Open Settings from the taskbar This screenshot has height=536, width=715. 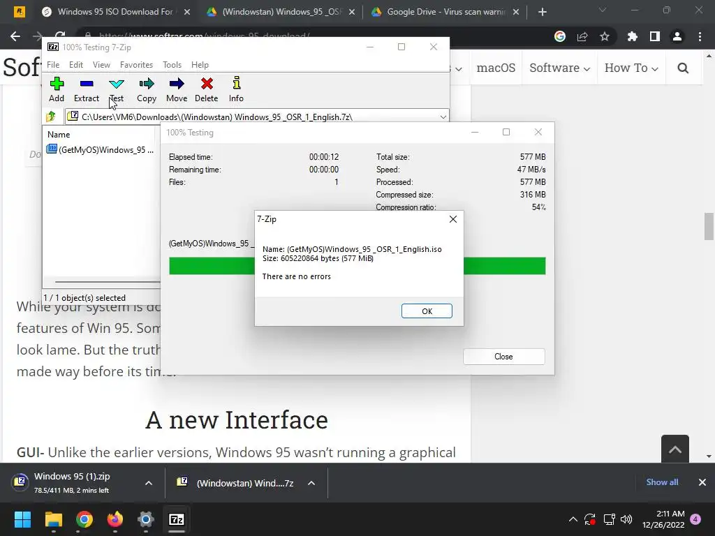click(146, 519)
